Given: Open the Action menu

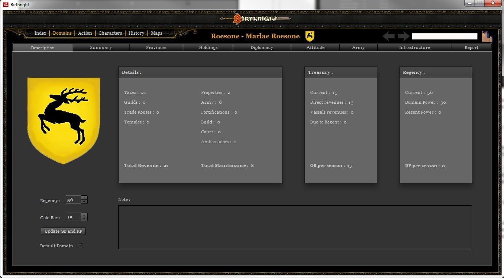Looking at the screenshot, I should tap(85, 33).
